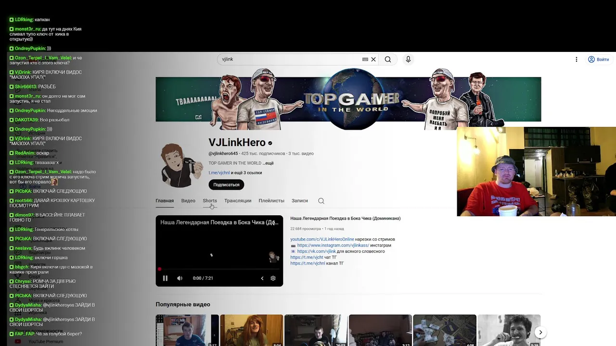Click the @vjlinkhero645 channel handle
Image resolution: width=616 pixels, height=346 pixels.
click(x=223, y=153)
